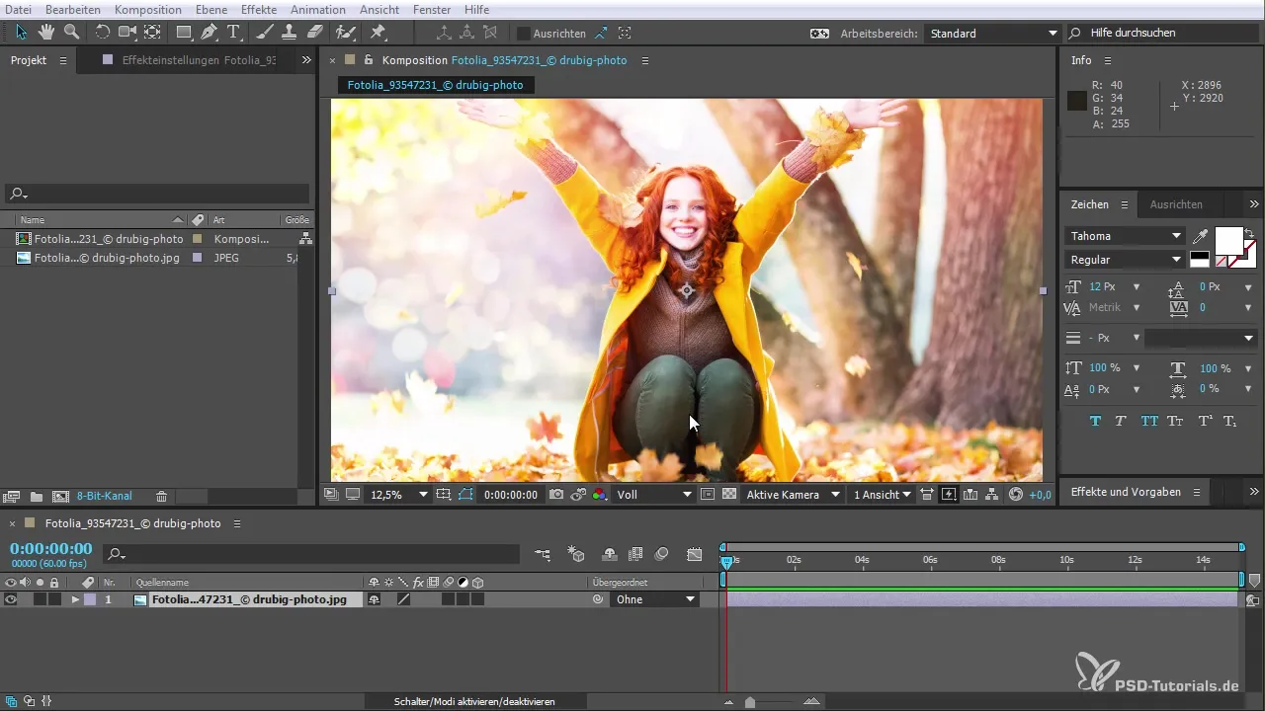The image size is (1265, 711).
Task: Toggle solo box on Fotolia layer
Action: click(41, 599)
